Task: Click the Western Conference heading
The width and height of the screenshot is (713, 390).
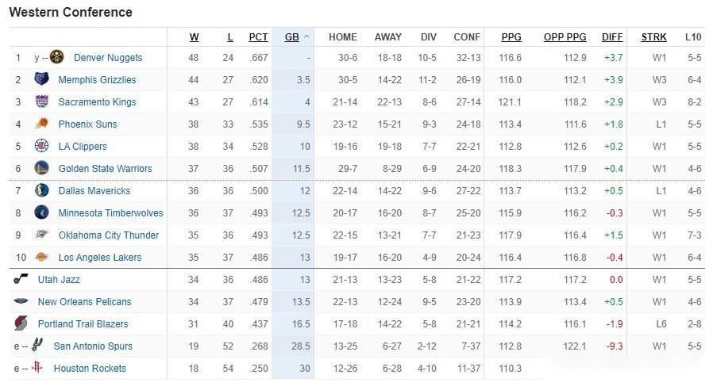Action: click(x=71, y=13)
